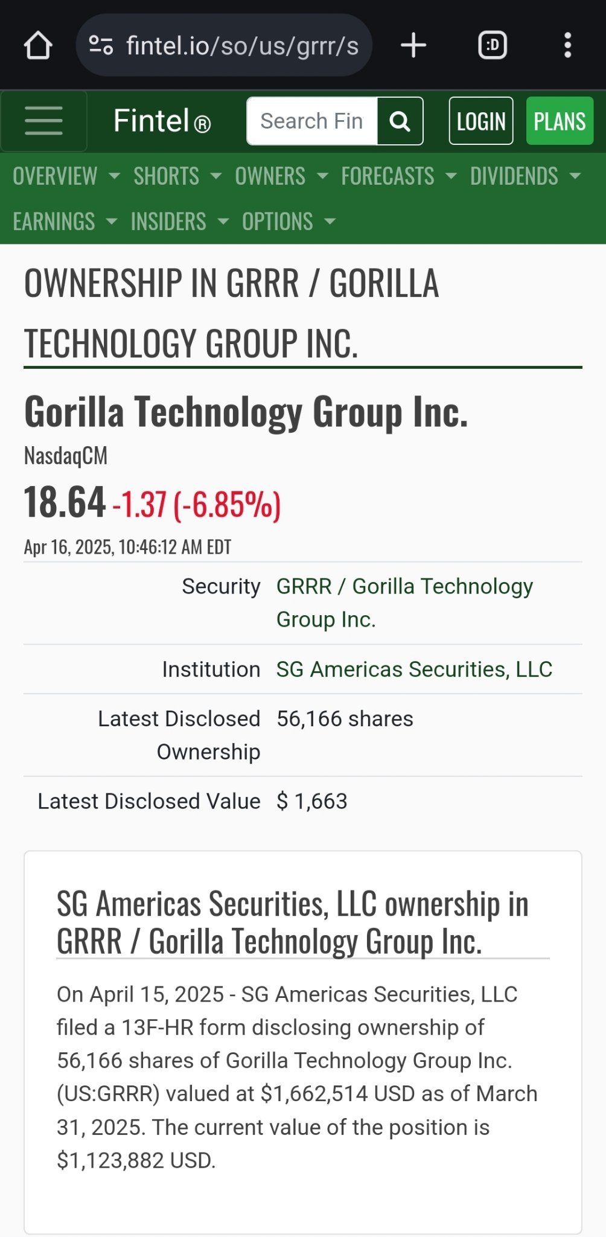Open the browser three-dot menu
Screen dimensions: 606x1237
[567, 45]
